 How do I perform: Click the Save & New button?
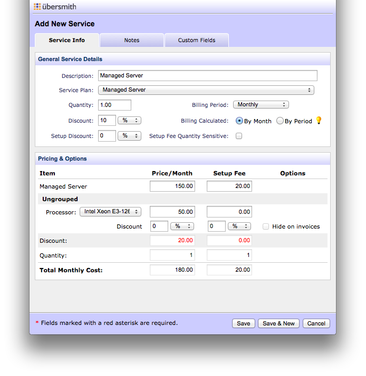(x=278, y=323)
